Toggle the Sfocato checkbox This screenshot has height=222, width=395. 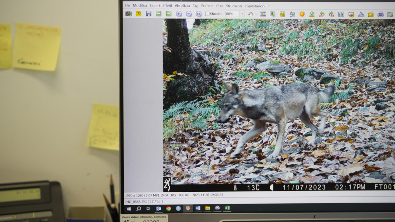(x=207, y=14)
